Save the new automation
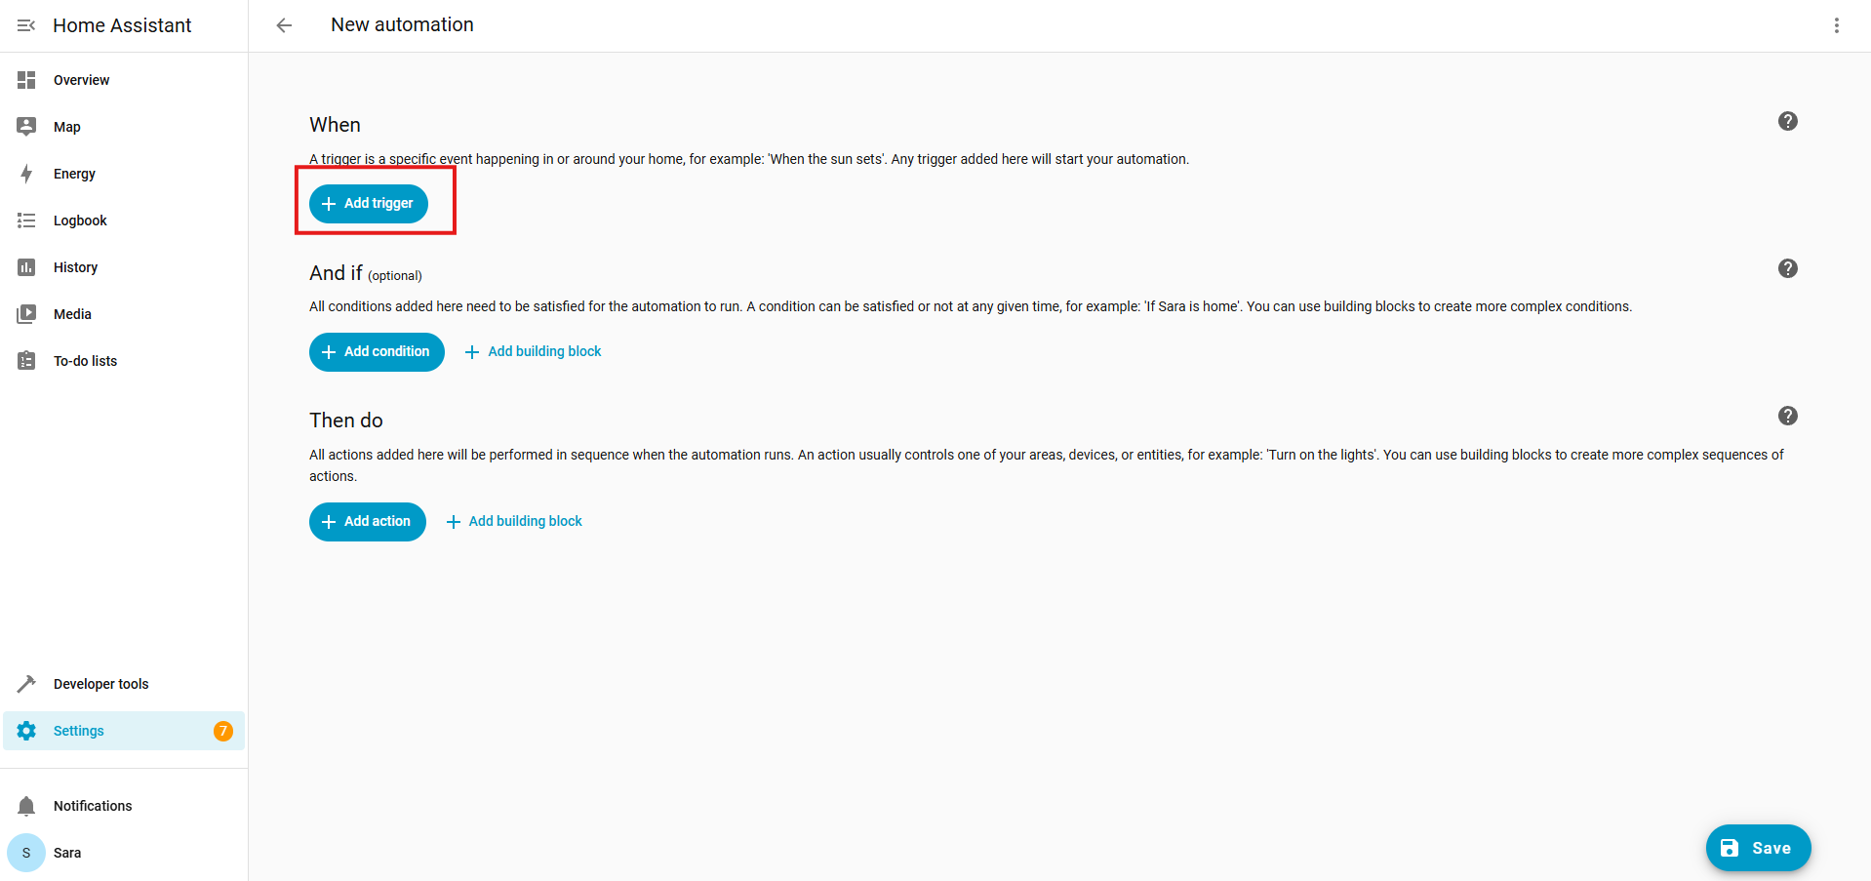 (1758, 848)
